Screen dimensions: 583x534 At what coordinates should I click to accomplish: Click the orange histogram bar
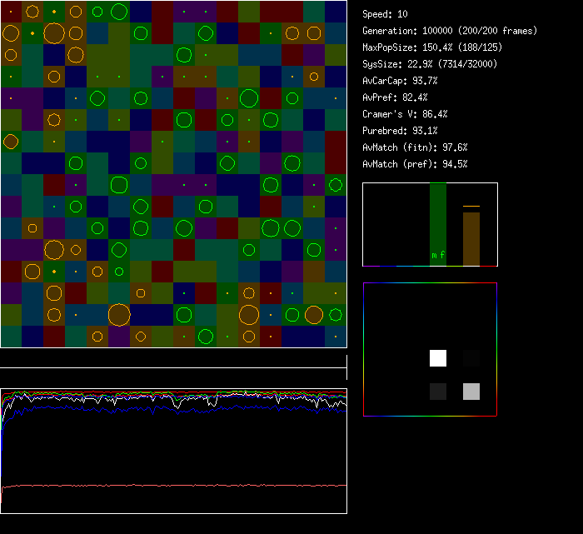point(471,238)
